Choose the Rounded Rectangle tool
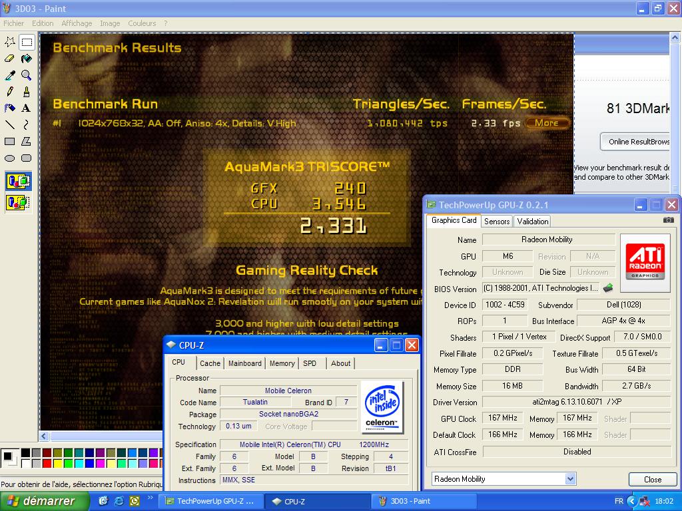Screen dimensions: 682x511 (x=27, y=158)
